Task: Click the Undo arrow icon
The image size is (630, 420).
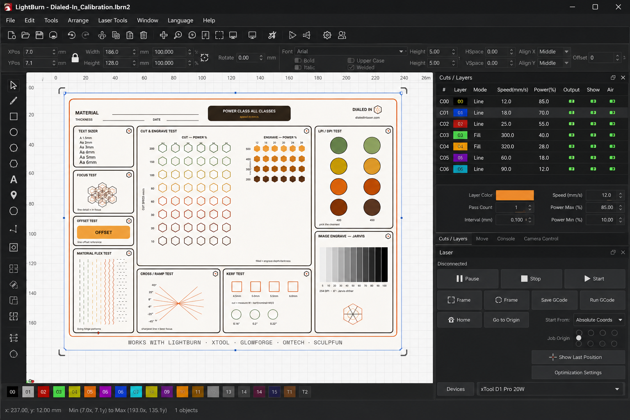Action: click(71, 35)
